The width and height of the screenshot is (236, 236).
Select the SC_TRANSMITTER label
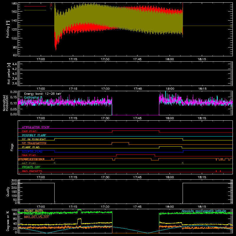[x=34, y=143]
